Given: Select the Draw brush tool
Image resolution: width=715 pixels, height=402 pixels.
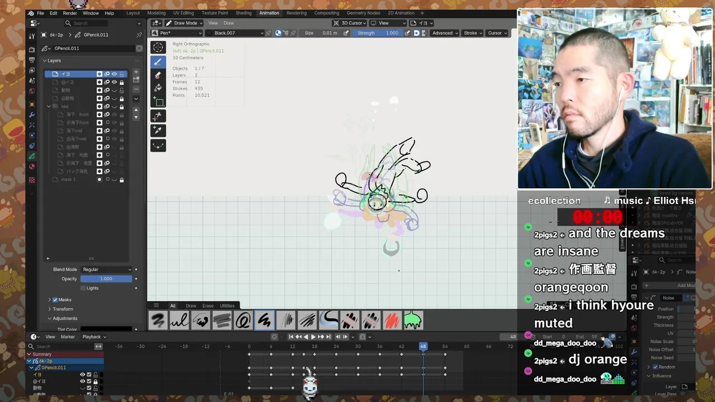Looking at the screenshot, I should pyautogui.click(x=158, y=61).
